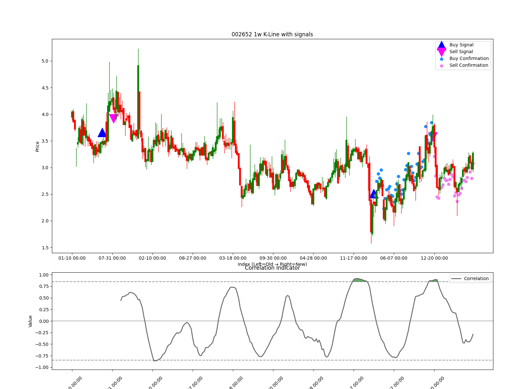Click the '09-30 00:00' date tick label
The image size is (519, 389).
tap(273, 258)
